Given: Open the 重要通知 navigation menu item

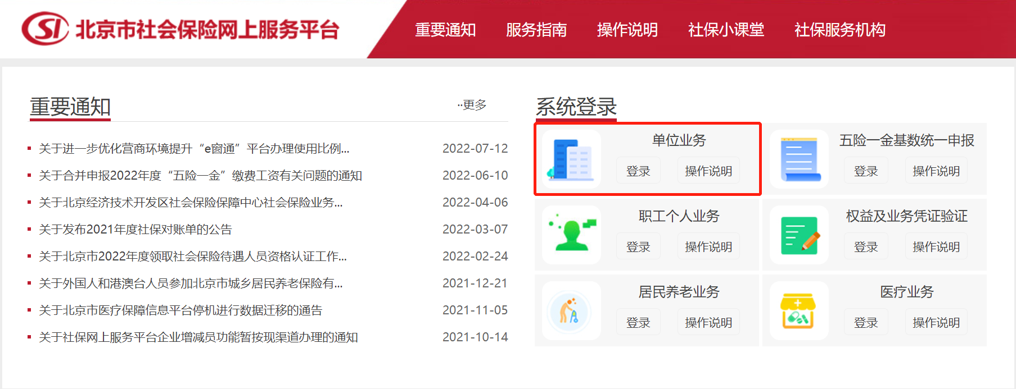Looking at the screenshot, I should pos(445,30).
